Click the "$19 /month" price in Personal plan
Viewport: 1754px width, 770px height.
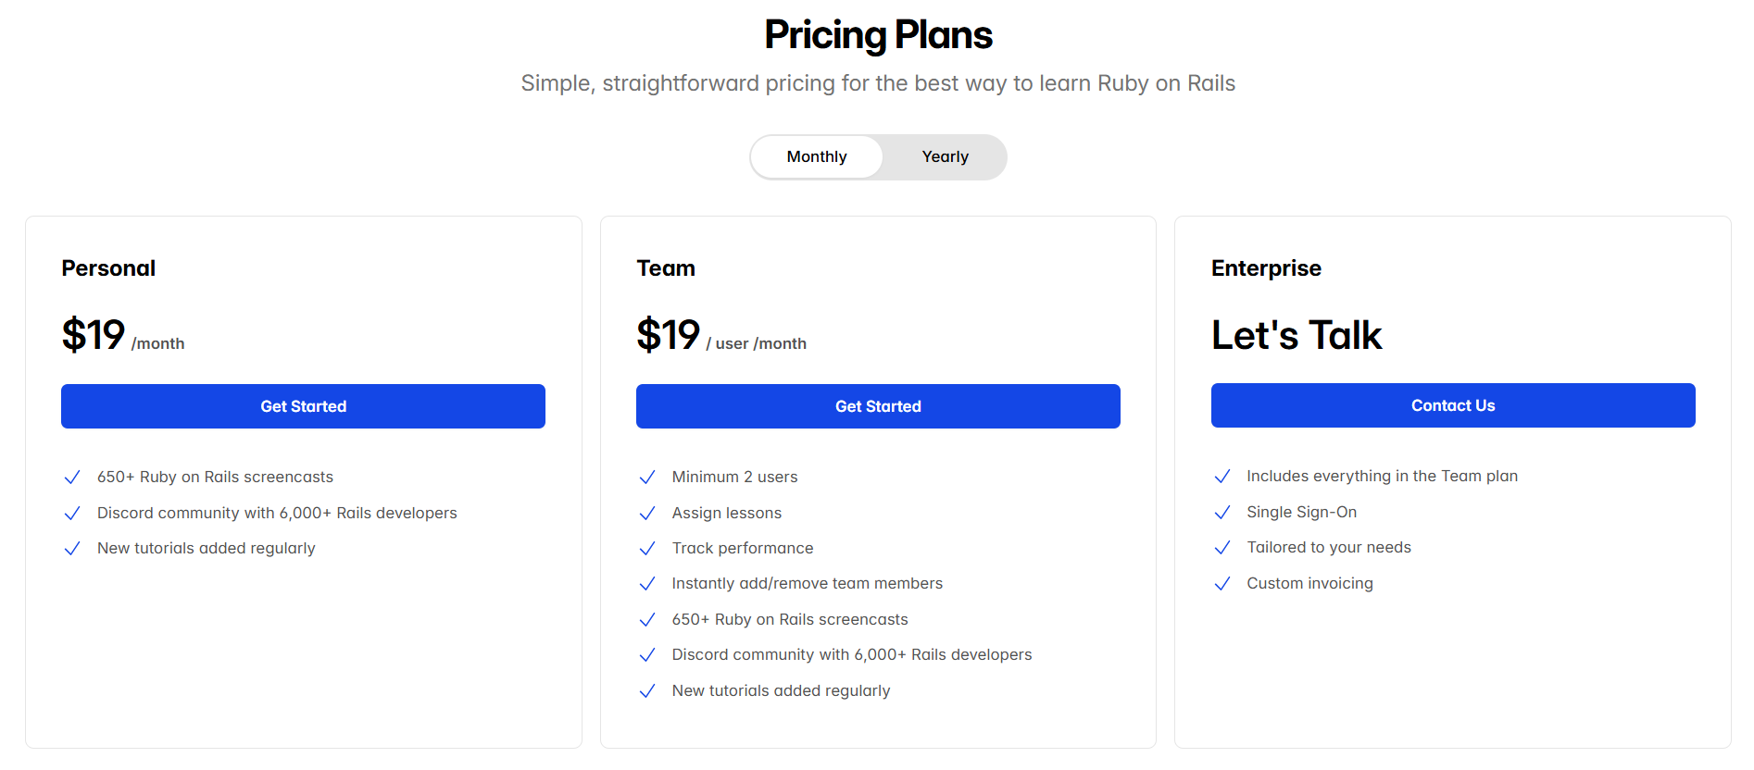click(121, 336)
